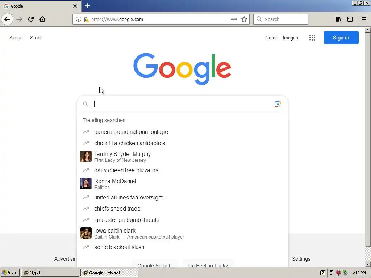The width and height of the screenshot is (371, 278).
Task: Open the Google apps grid
Action: 312,38
